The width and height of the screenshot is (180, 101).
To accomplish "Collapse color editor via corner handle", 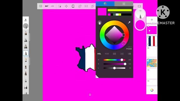I will click(97, 77).
